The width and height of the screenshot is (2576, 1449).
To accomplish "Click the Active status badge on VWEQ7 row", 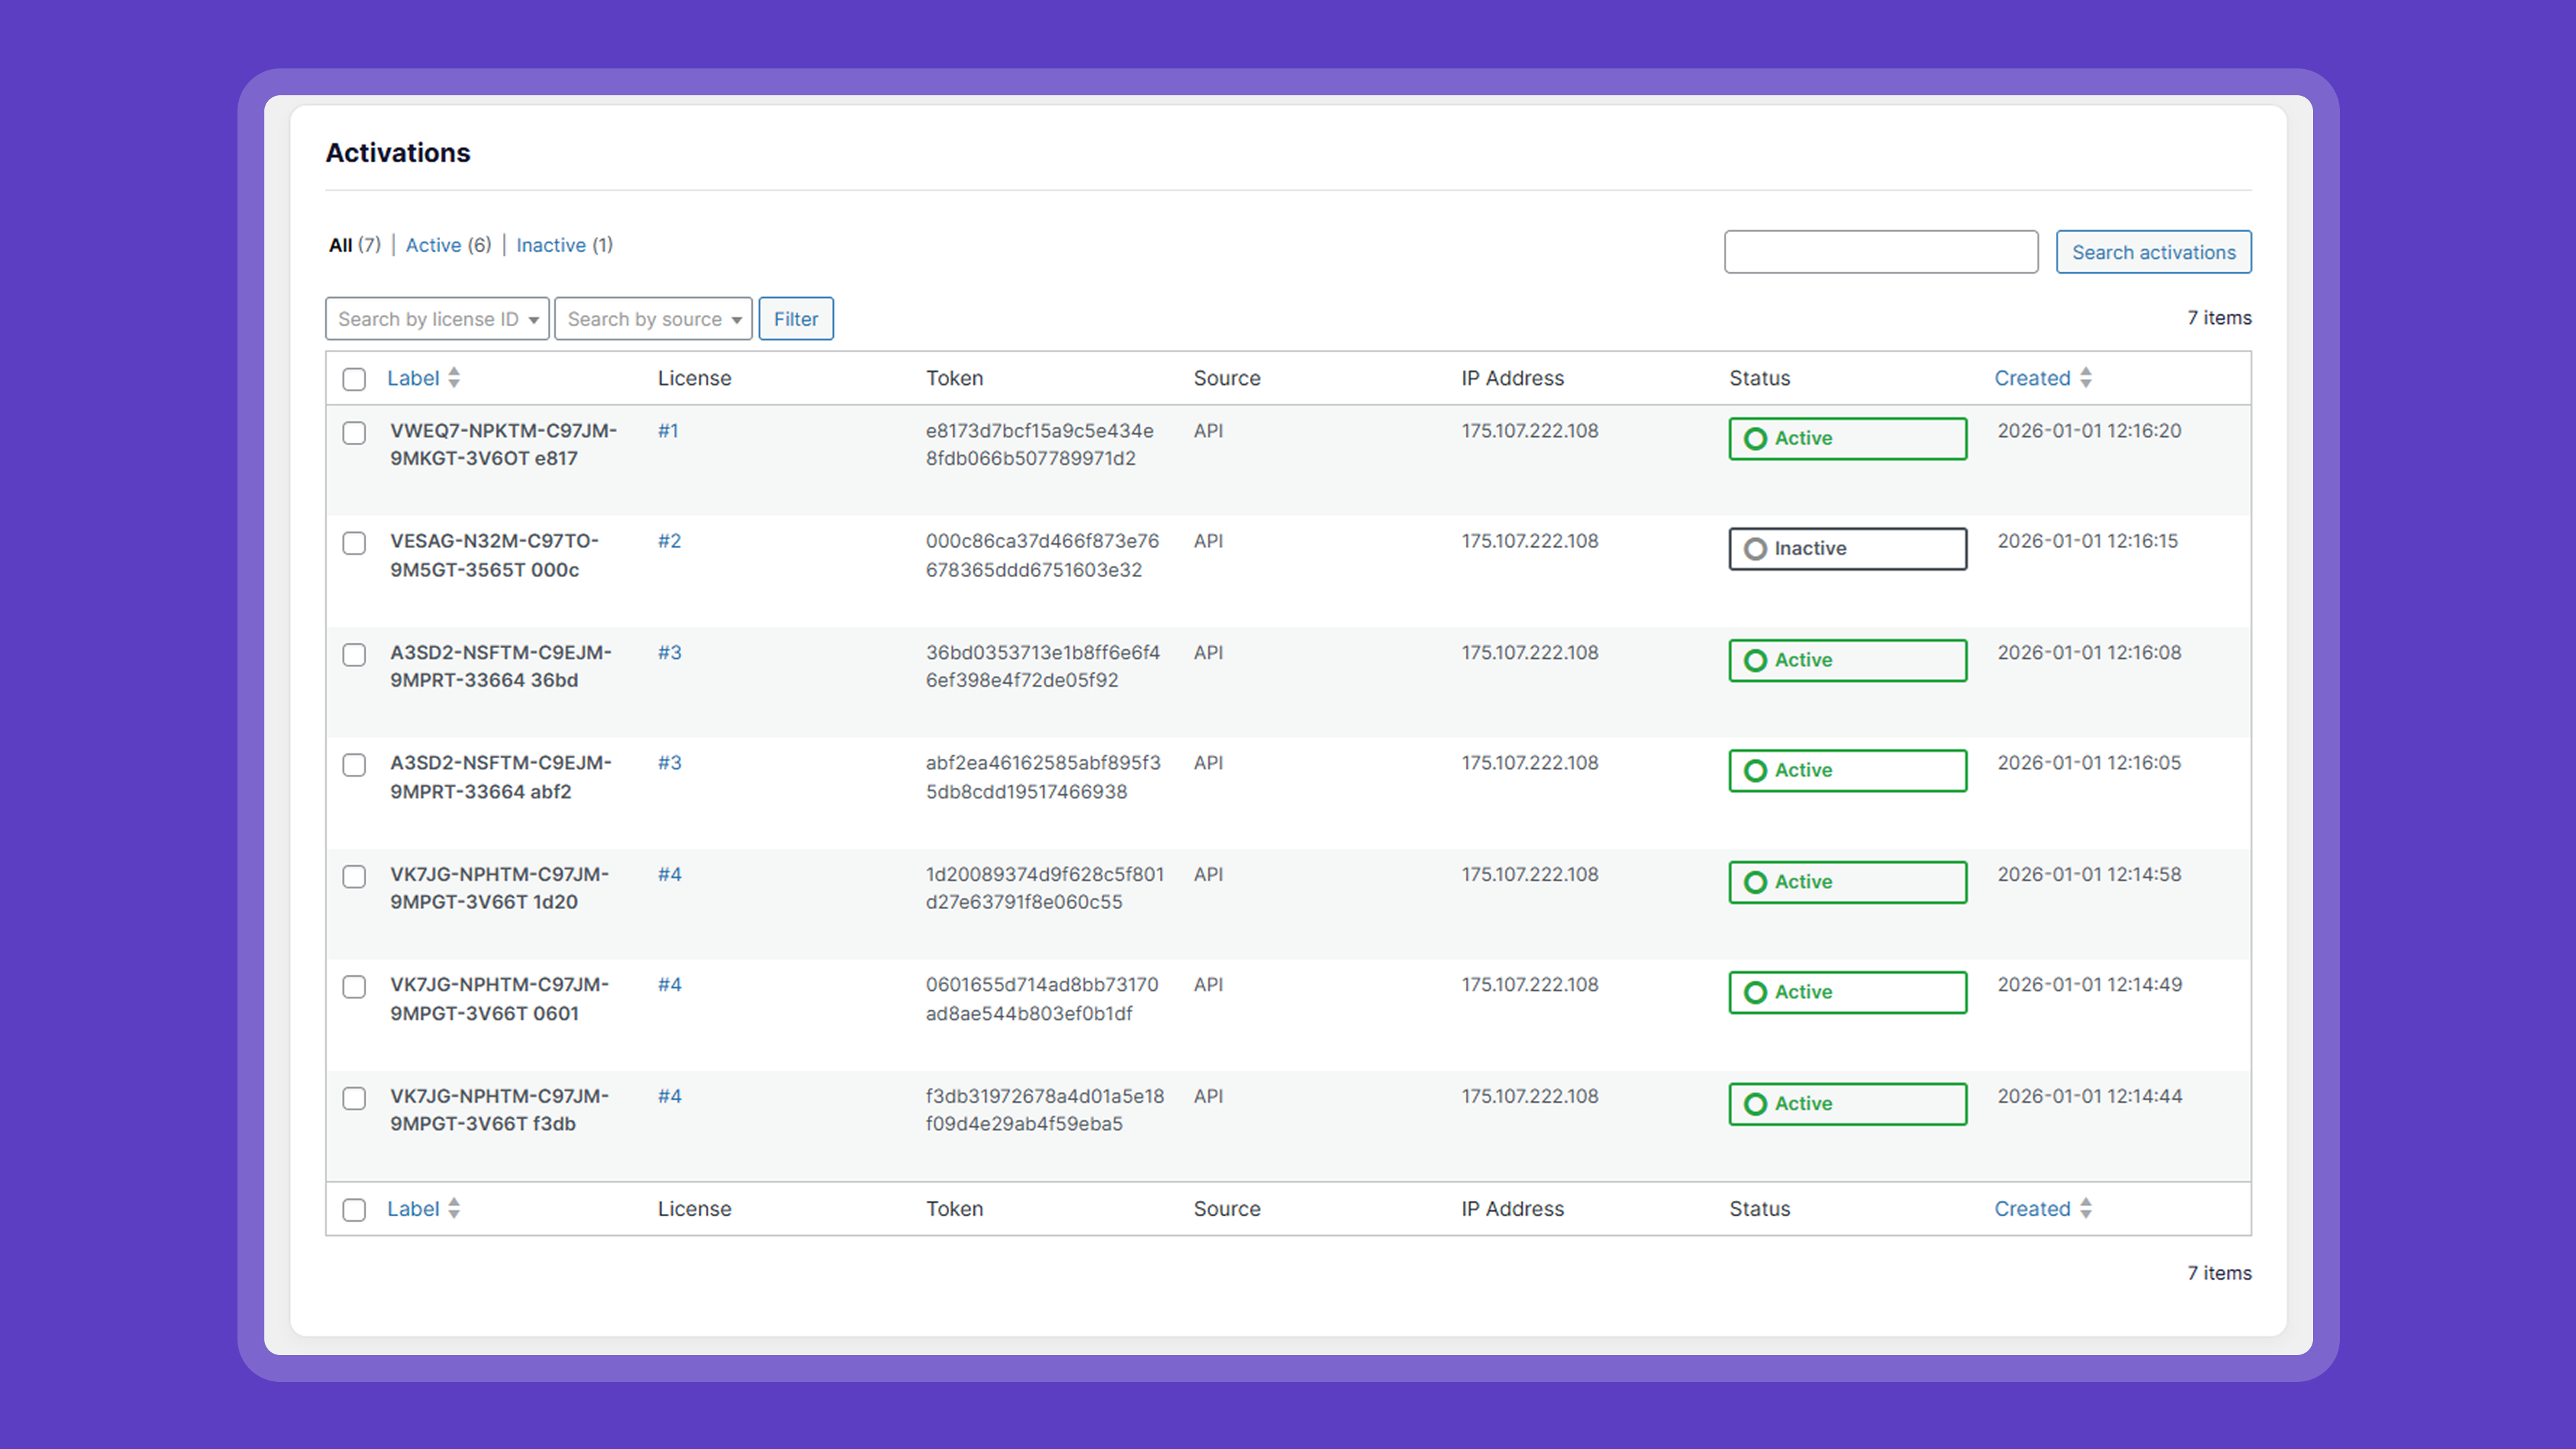I will pyautogui.click(x=1846, y=439).
